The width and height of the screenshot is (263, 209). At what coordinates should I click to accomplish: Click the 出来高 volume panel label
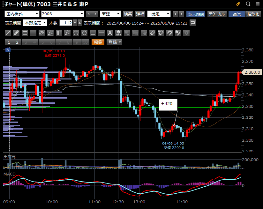click(x=10, y=157)
